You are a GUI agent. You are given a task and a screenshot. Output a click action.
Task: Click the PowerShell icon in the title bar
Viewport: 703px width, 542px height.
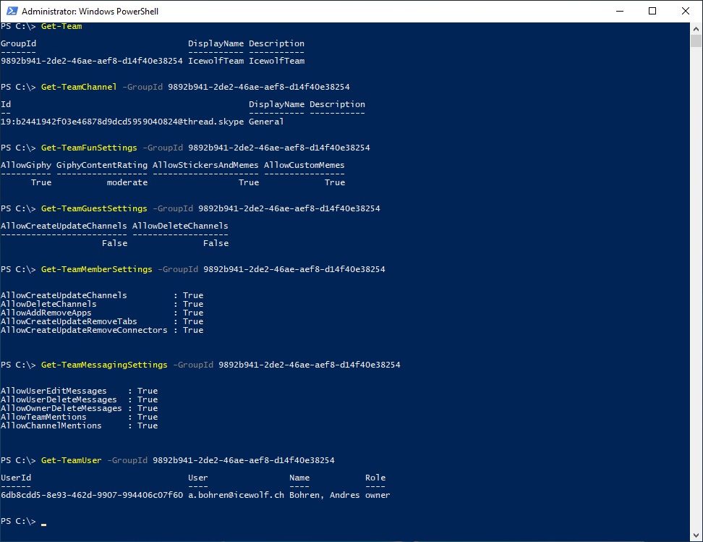[x=12, y=12]
